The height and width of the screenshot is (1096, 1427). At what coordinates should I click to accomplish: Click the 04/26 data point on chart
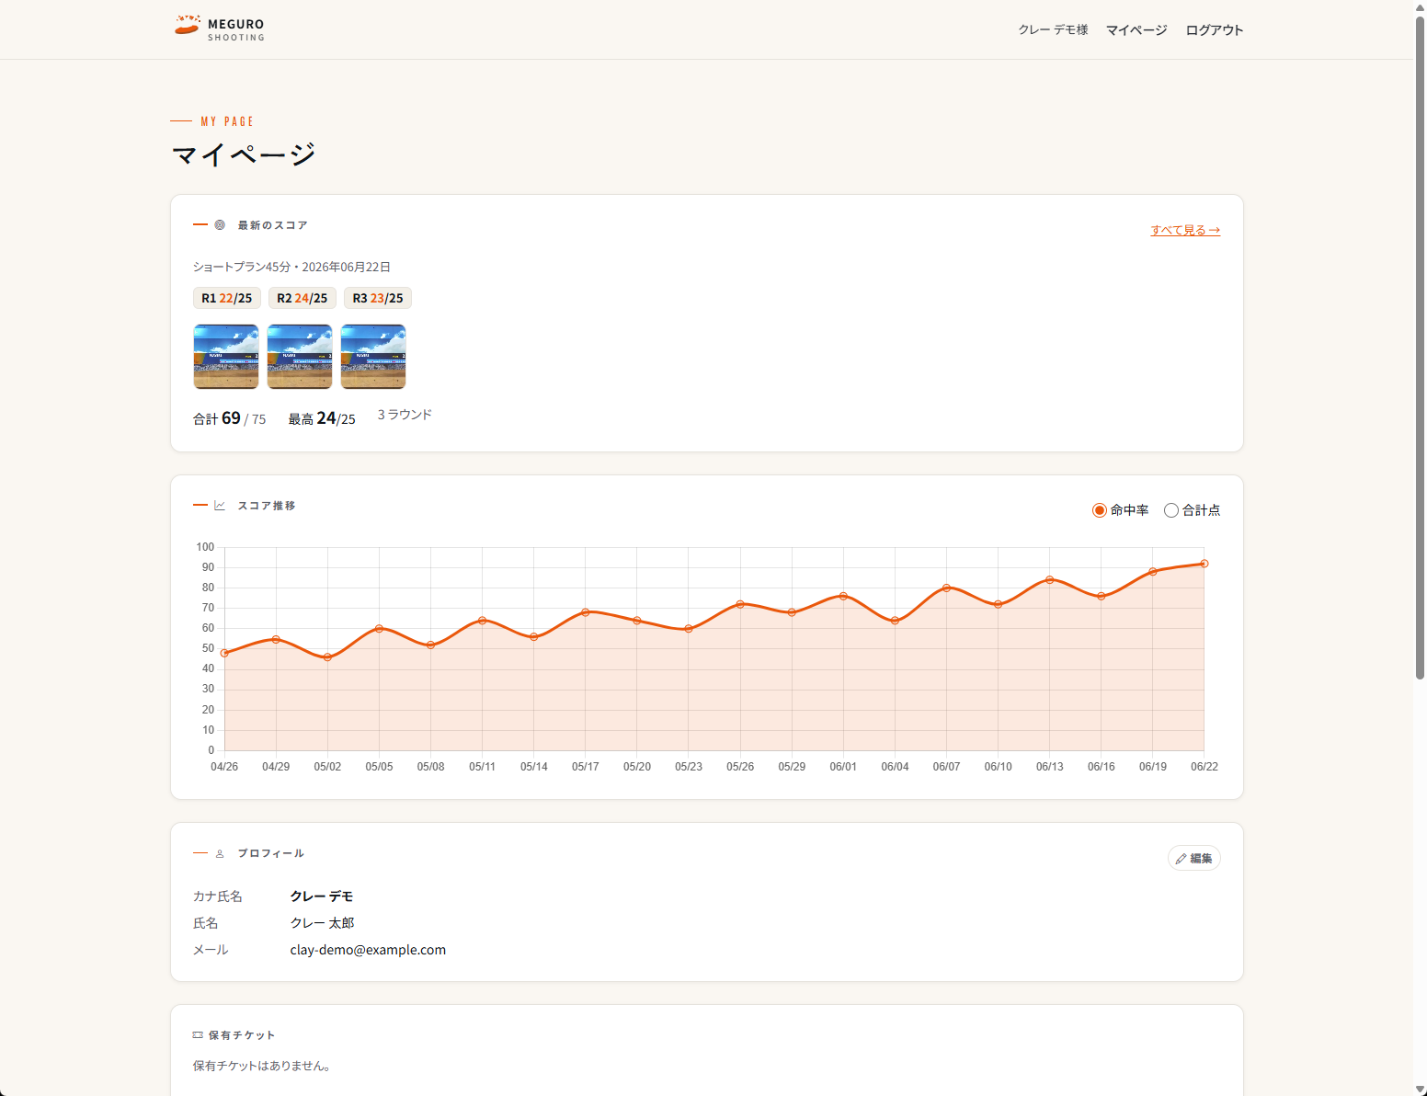(x=224, y=653)
